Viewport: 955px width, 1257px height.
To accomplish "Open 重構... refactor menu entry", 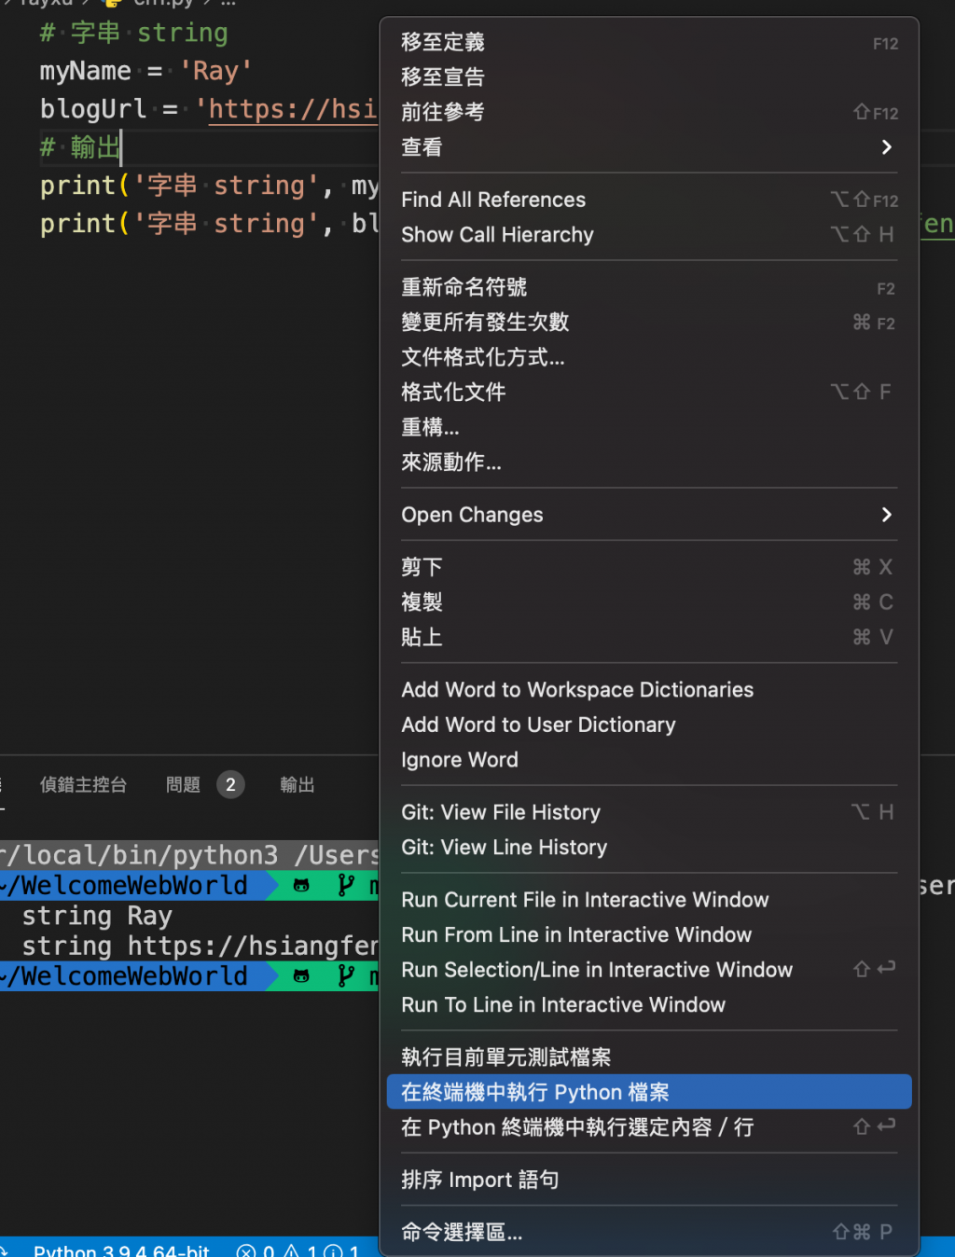I will 649,427.
